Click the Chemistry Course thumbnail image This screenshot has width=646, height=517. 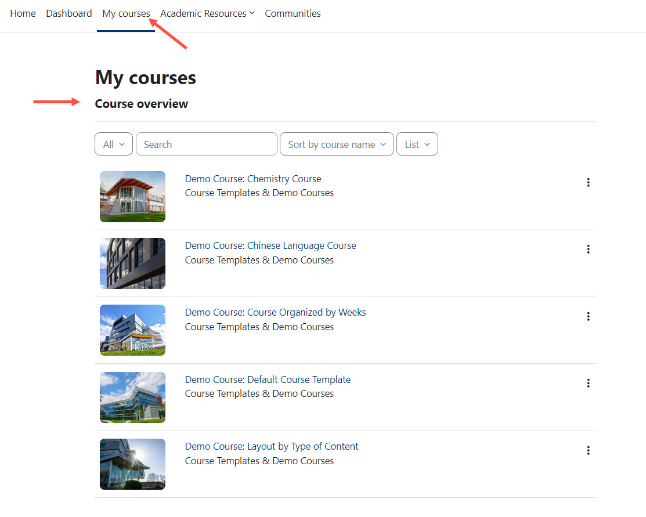[x=132, y=197]
